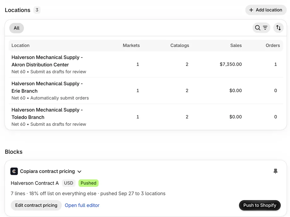Open the Akron Distribution Center location
This screenshot has width=290, height=217.
click(x=146, y=64)
